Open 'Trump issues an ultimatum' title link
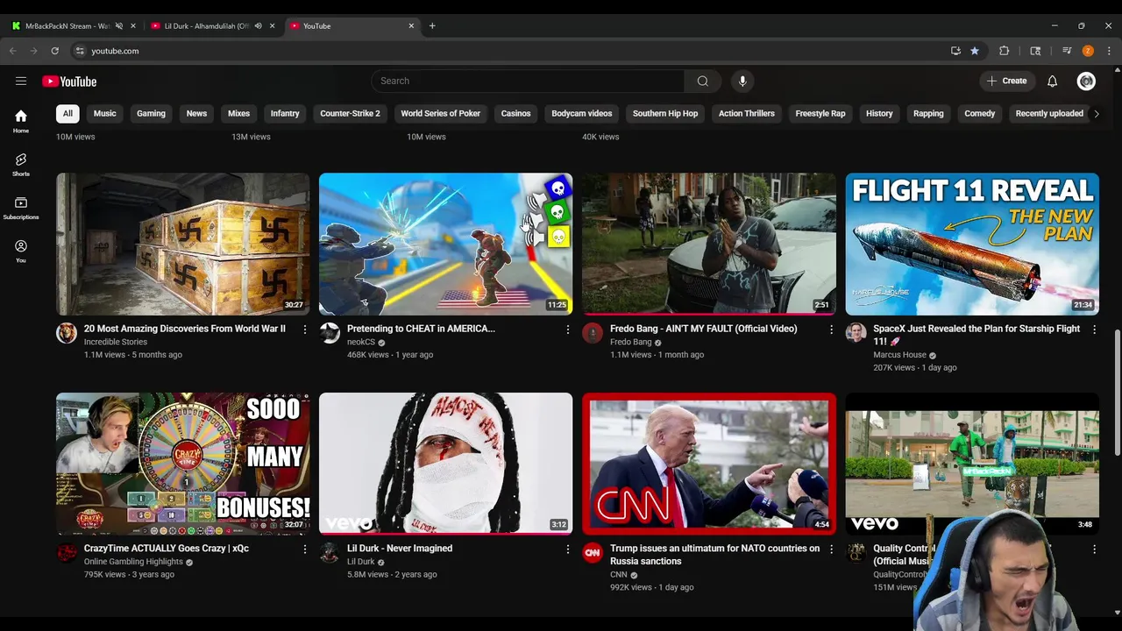The width and height of the screenshot is (1122, 631). click(x=714, y=555)
